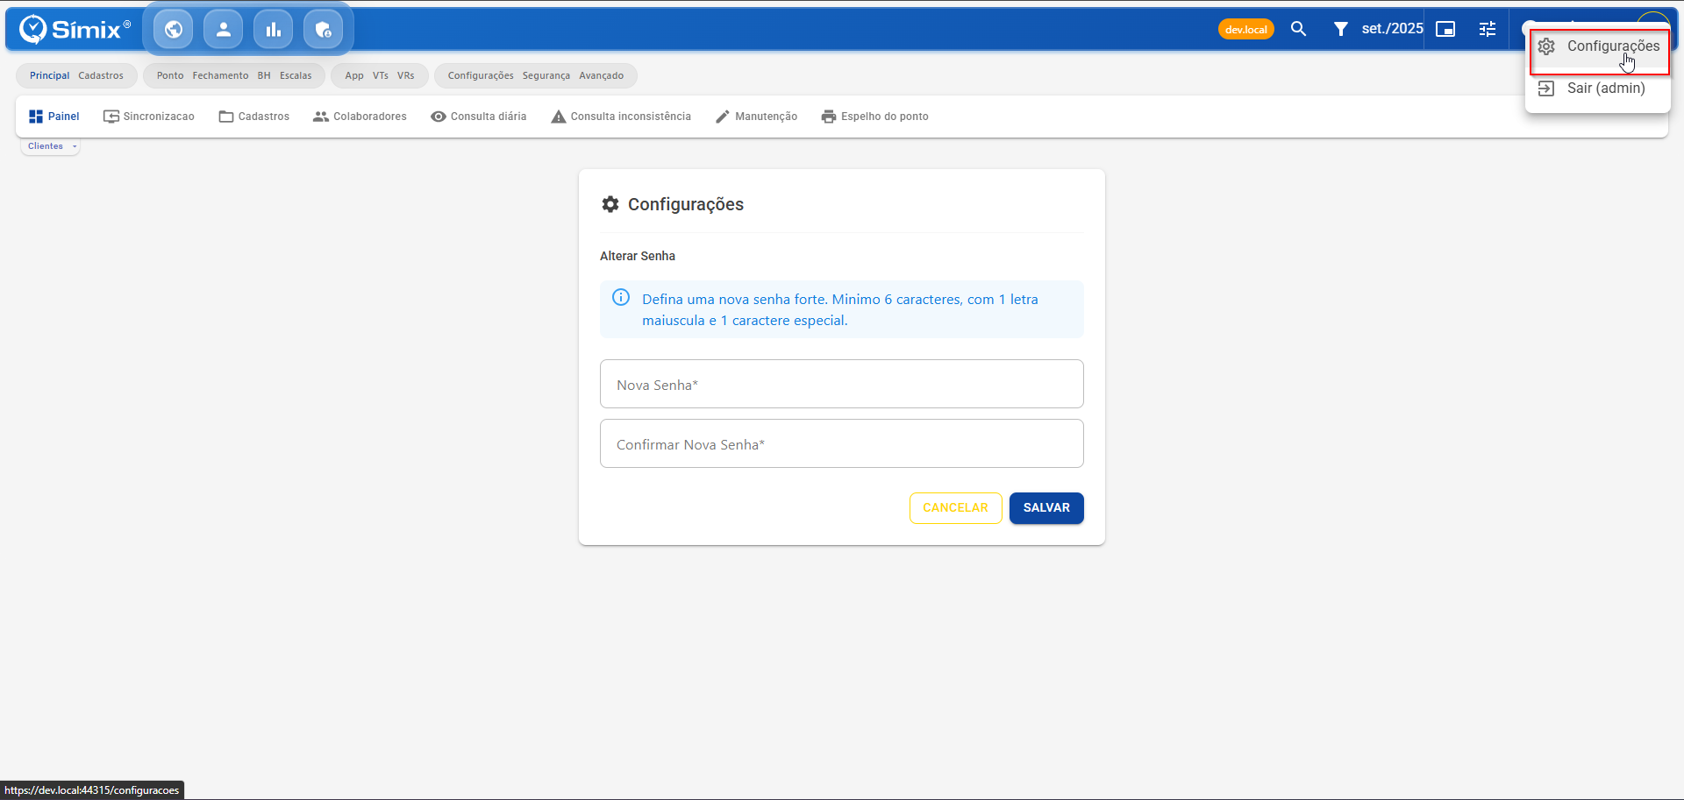Screen dimensions: 1684x800
Task: Select the Cadastros tab in the top group
Action: (x=101, y=75)
